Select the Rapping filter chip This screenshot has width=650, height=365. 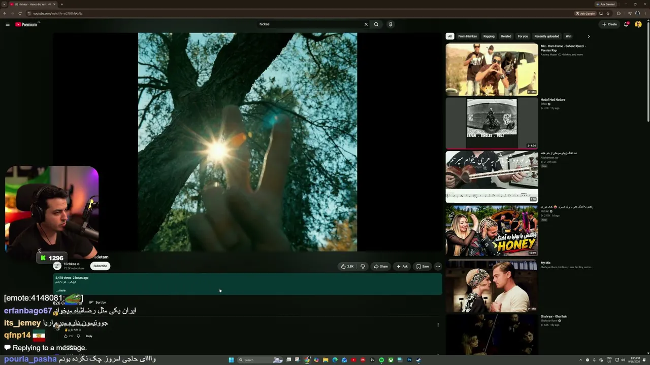click(489, 36)
